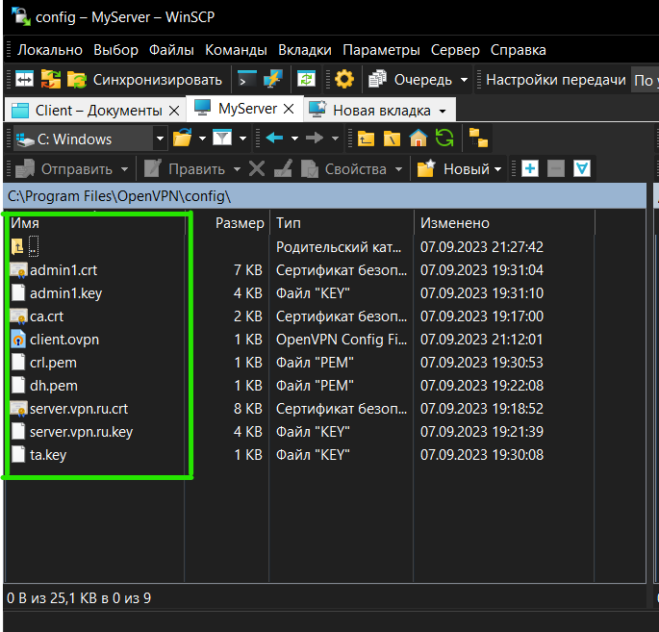The width and height of the screenshot is (659, 632).
Task: Select file admin1.crt
Action: click(x=63, y=270)
